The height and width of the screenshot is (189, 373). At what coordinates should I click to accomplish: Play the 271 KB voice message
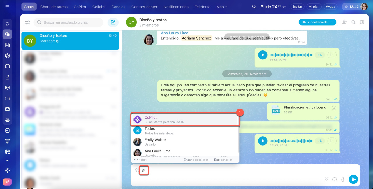(263, 141)
